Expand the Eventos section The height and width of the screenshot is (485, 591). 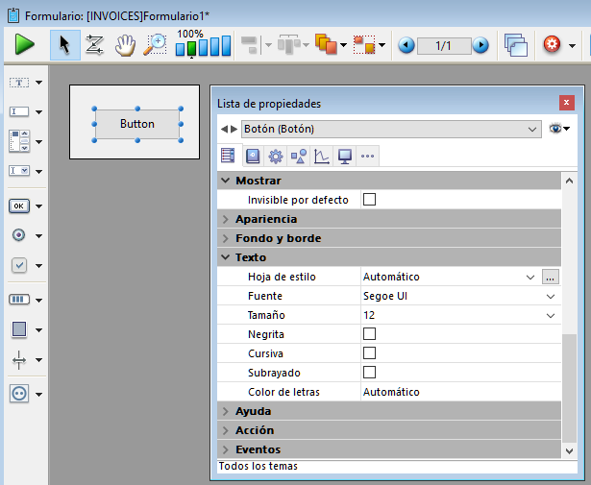click(258, 449)
